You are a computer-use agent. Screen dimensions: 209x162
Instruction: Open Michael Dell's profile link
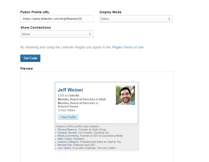pyautogui.click(x=65, y=145)
